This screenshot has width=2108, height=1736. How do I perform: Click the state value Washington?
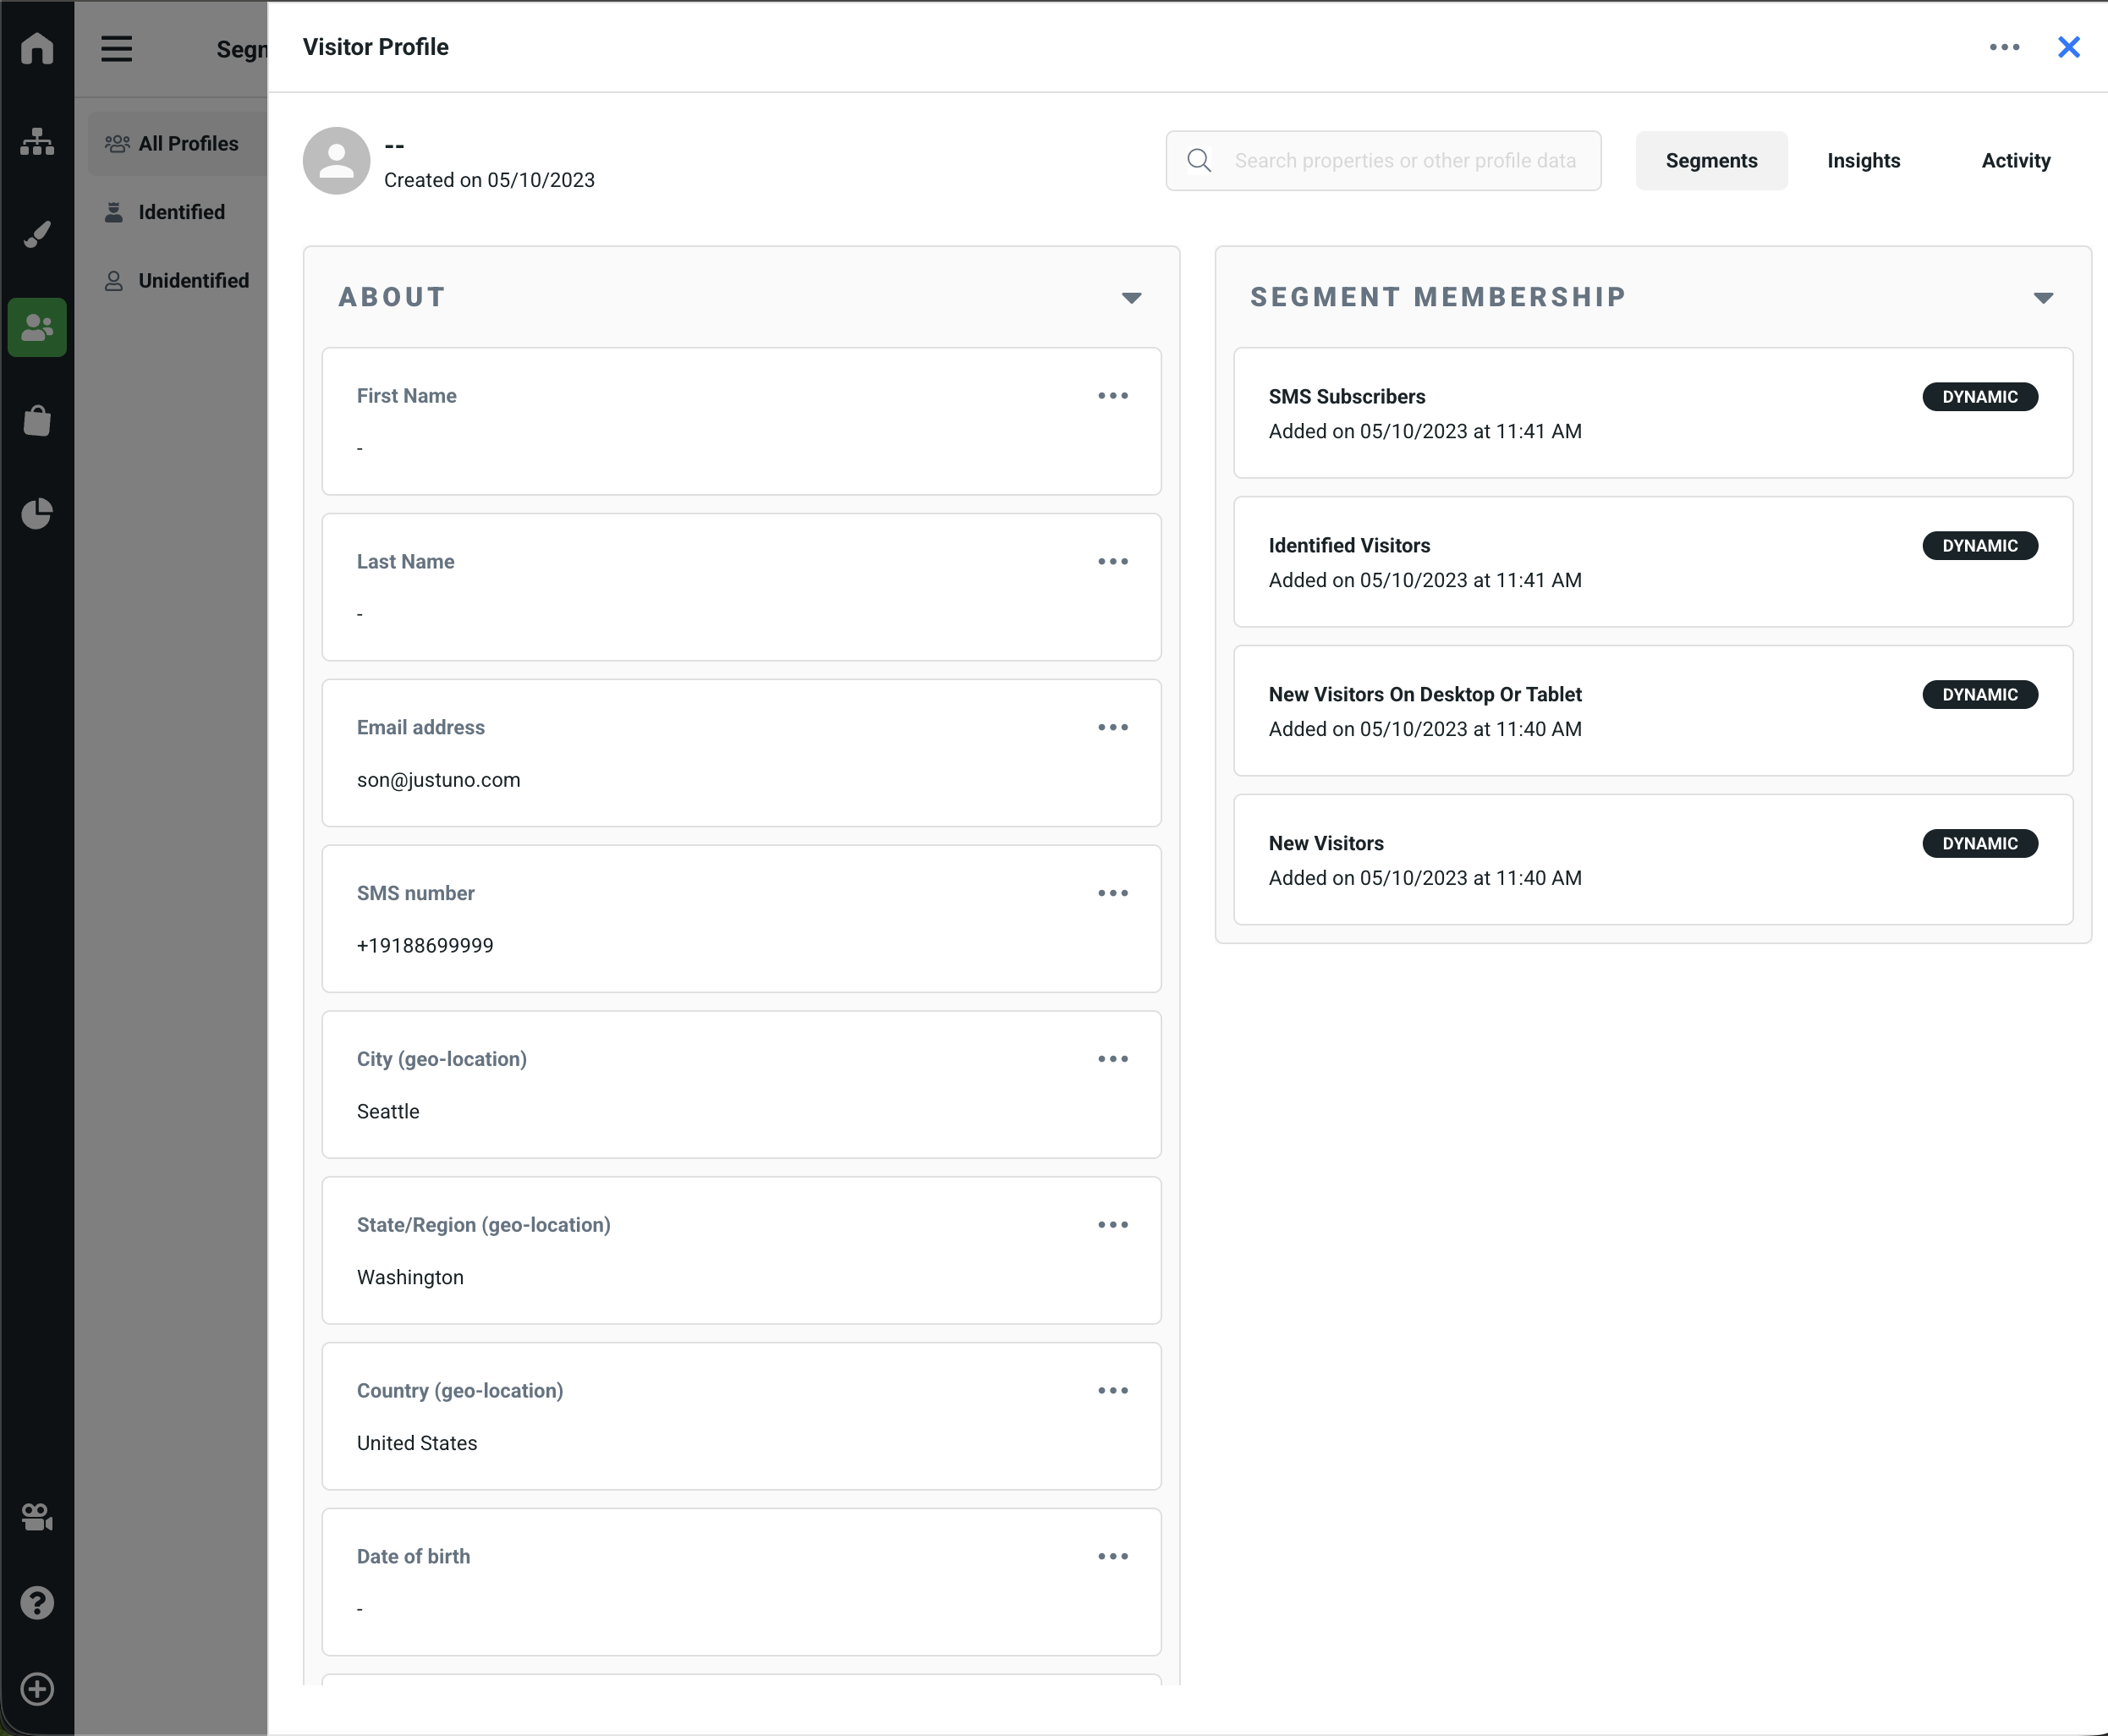point(410,1278)
